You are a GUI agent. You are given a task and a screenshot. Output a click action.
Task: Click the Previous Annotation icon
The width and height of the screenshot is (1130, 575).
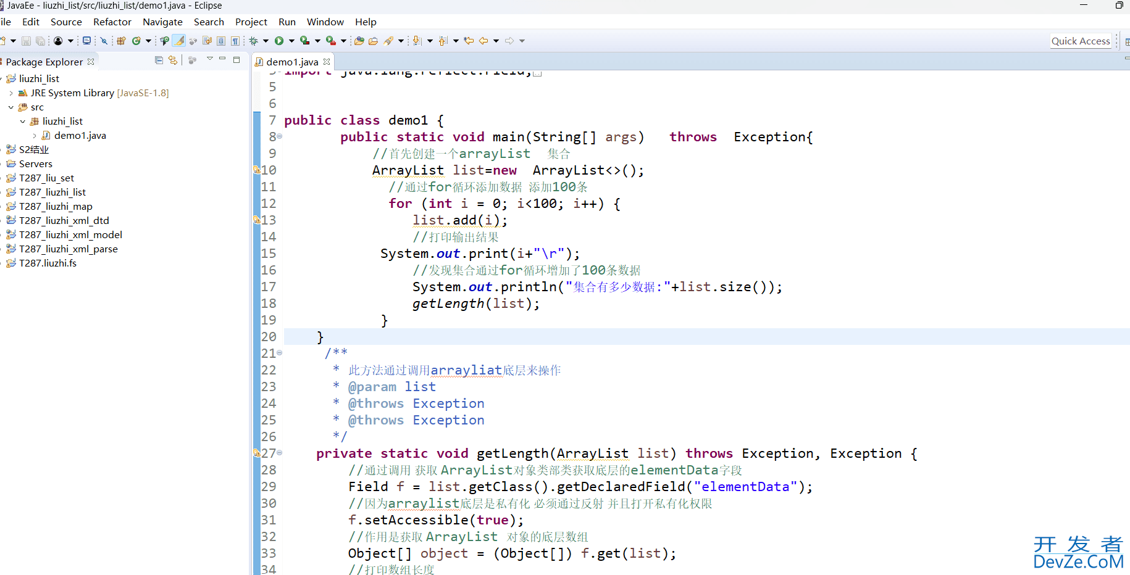click(x=443, y=41)
